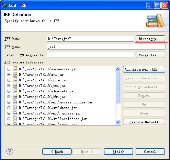
Task: Expand the jfr.jar tree node
Action: [9, 97]
